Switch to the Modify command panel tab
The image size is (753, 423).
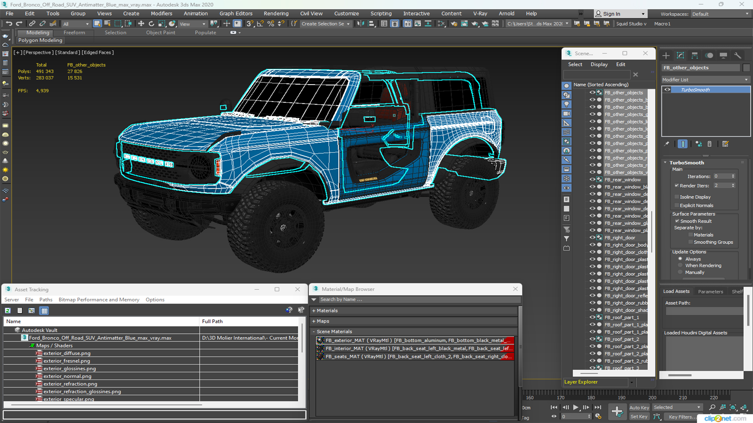(680, 56)
